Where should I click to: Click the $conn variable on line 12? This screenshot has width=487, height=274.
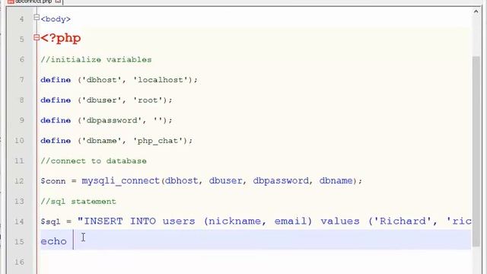point(53,181)
